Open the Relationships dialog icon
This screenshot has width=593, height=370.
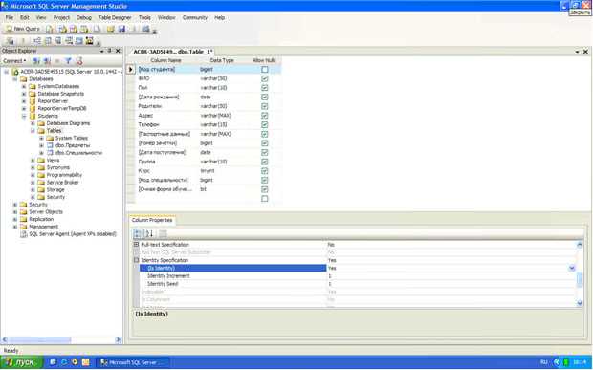tap(36, 40)
